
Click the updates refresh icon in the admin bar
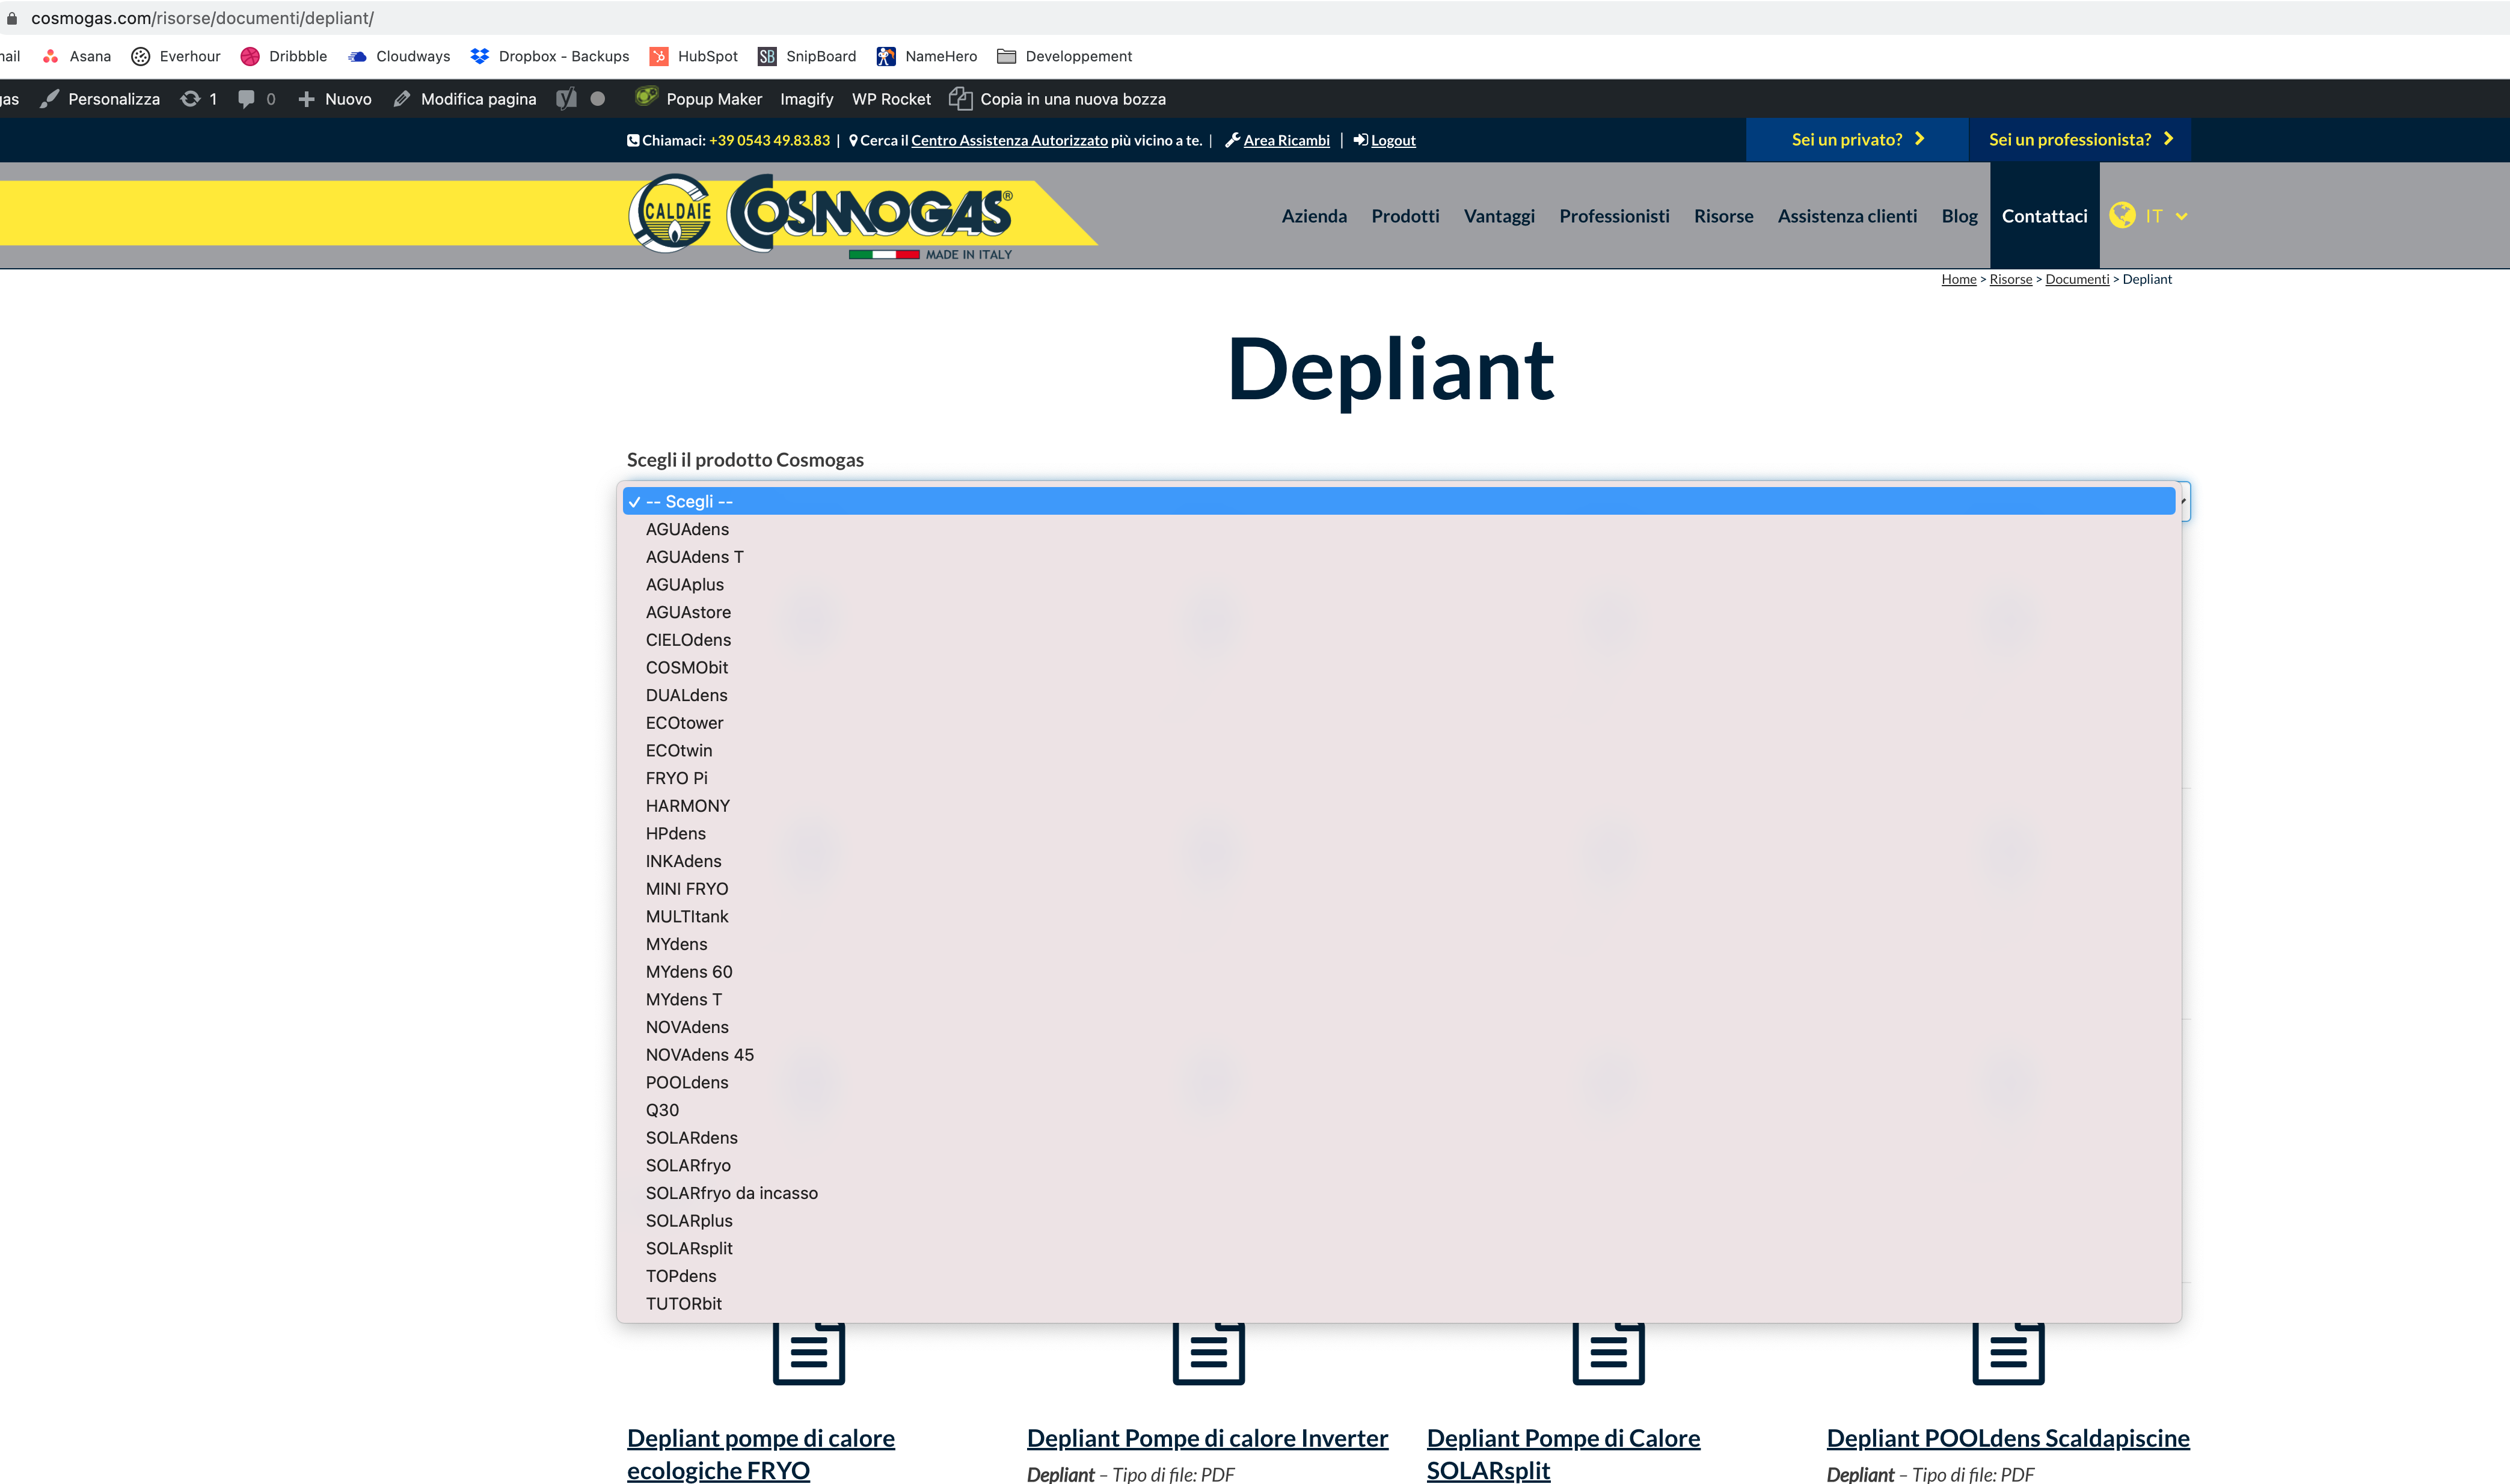pyautogui.click(x=190, y=99)
